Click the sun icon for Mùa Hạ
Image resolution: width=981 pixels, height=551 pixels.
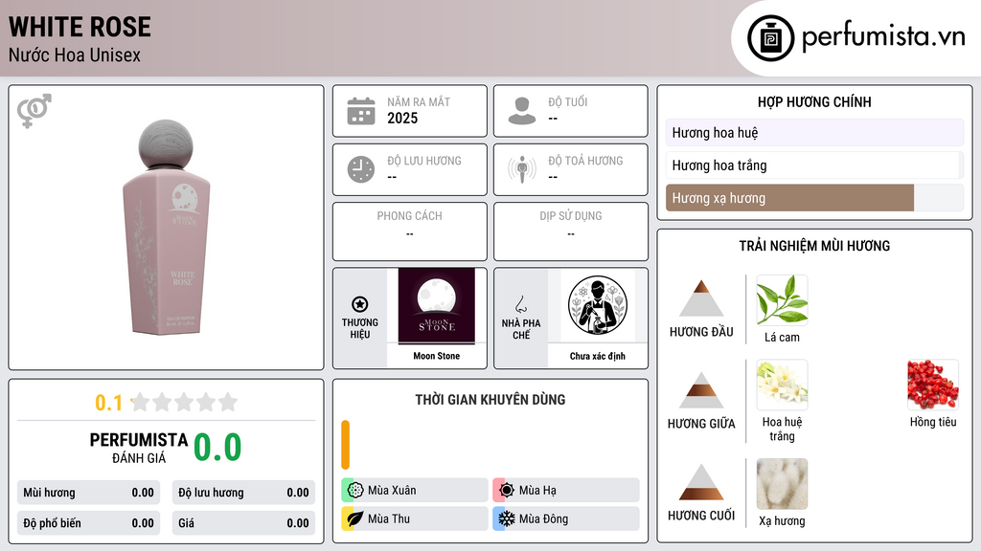tap(507, 491)
